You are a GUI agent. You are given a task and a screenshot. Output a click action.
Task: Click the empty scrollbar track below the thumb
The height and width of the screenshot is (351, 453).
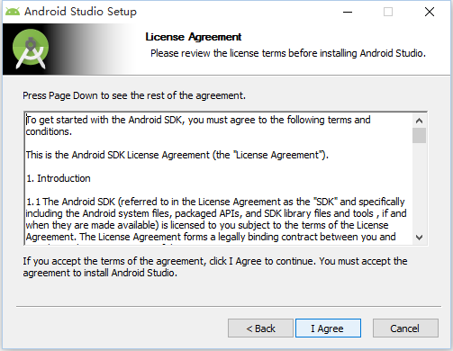(x=419, y=187)
